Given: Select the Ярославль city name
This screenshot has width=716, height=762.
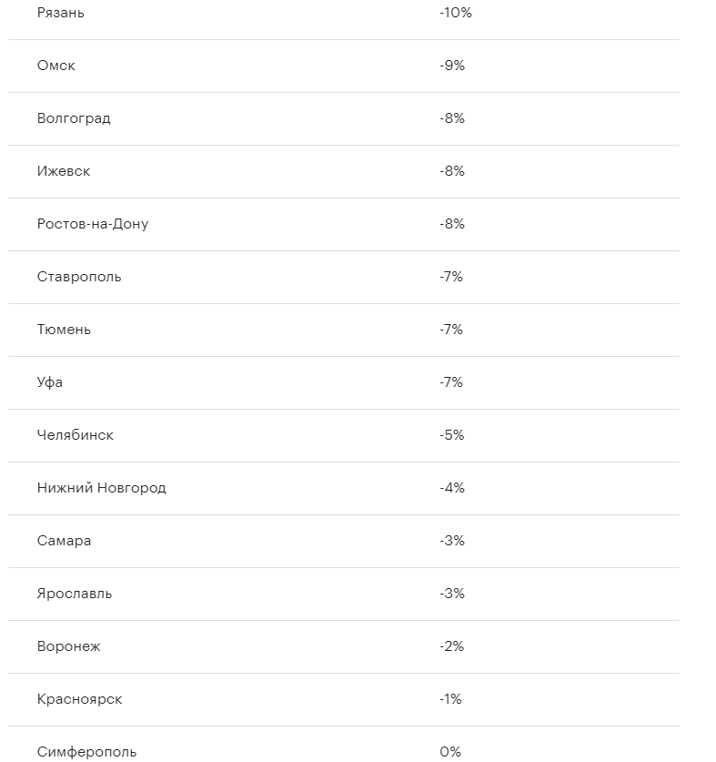Looking at the screenshot, I should point(75,594).
